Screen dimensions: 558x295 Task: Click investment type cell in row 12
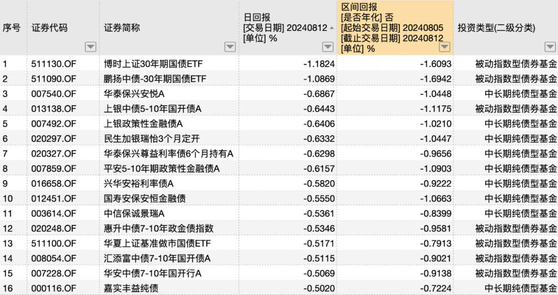point(516,228)
